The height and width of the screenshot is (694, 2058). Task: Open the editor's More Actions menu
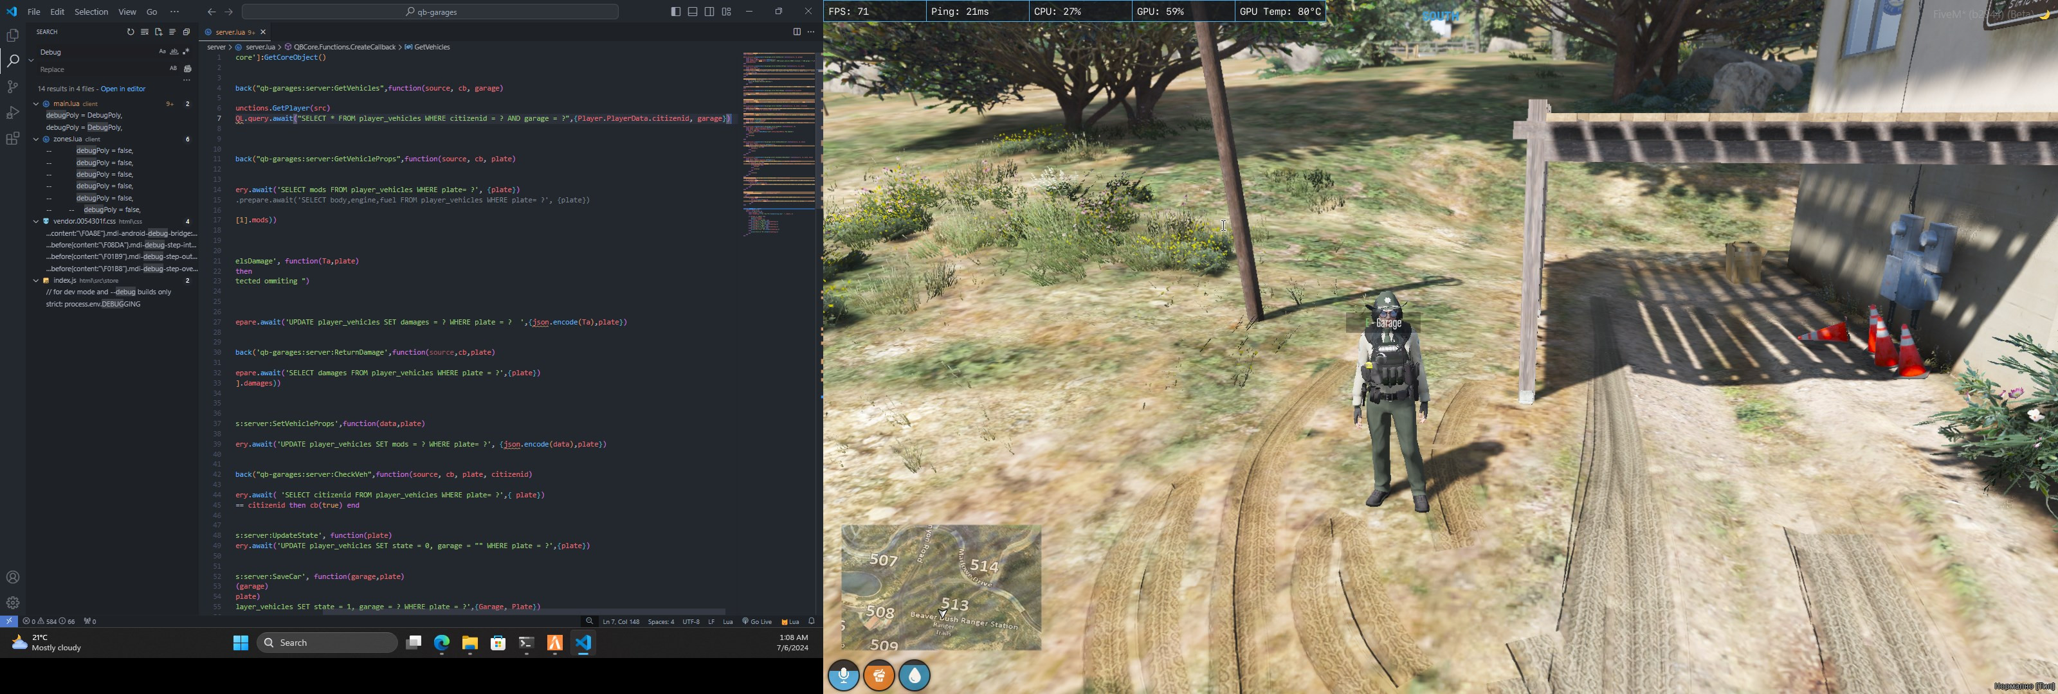[811, 32]
